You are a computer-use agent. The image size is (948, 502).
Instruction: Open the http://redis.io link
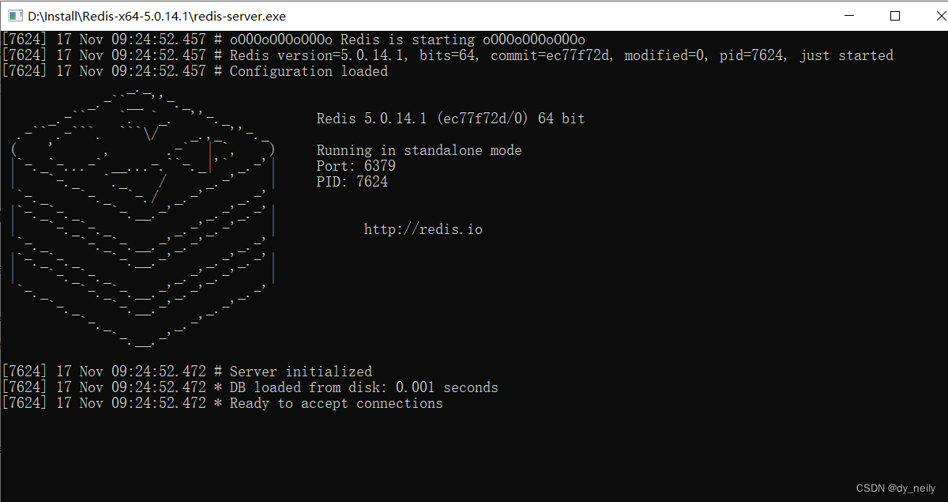(x=423, y=228)
